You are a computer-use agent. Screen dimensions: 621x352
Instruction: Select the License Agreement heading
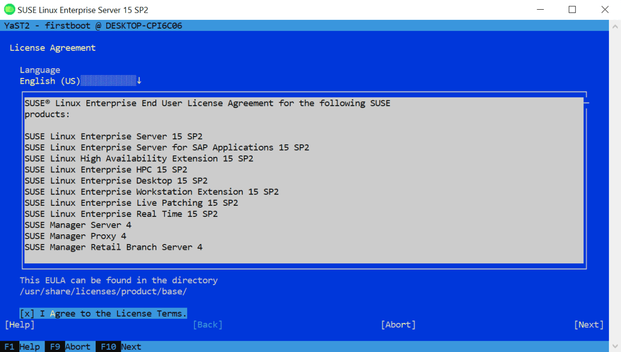(52, 47)
